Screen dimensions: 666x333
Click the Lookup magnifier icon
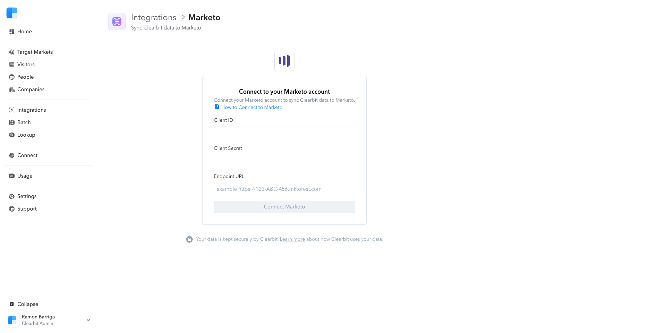click(x=12, y=135)
